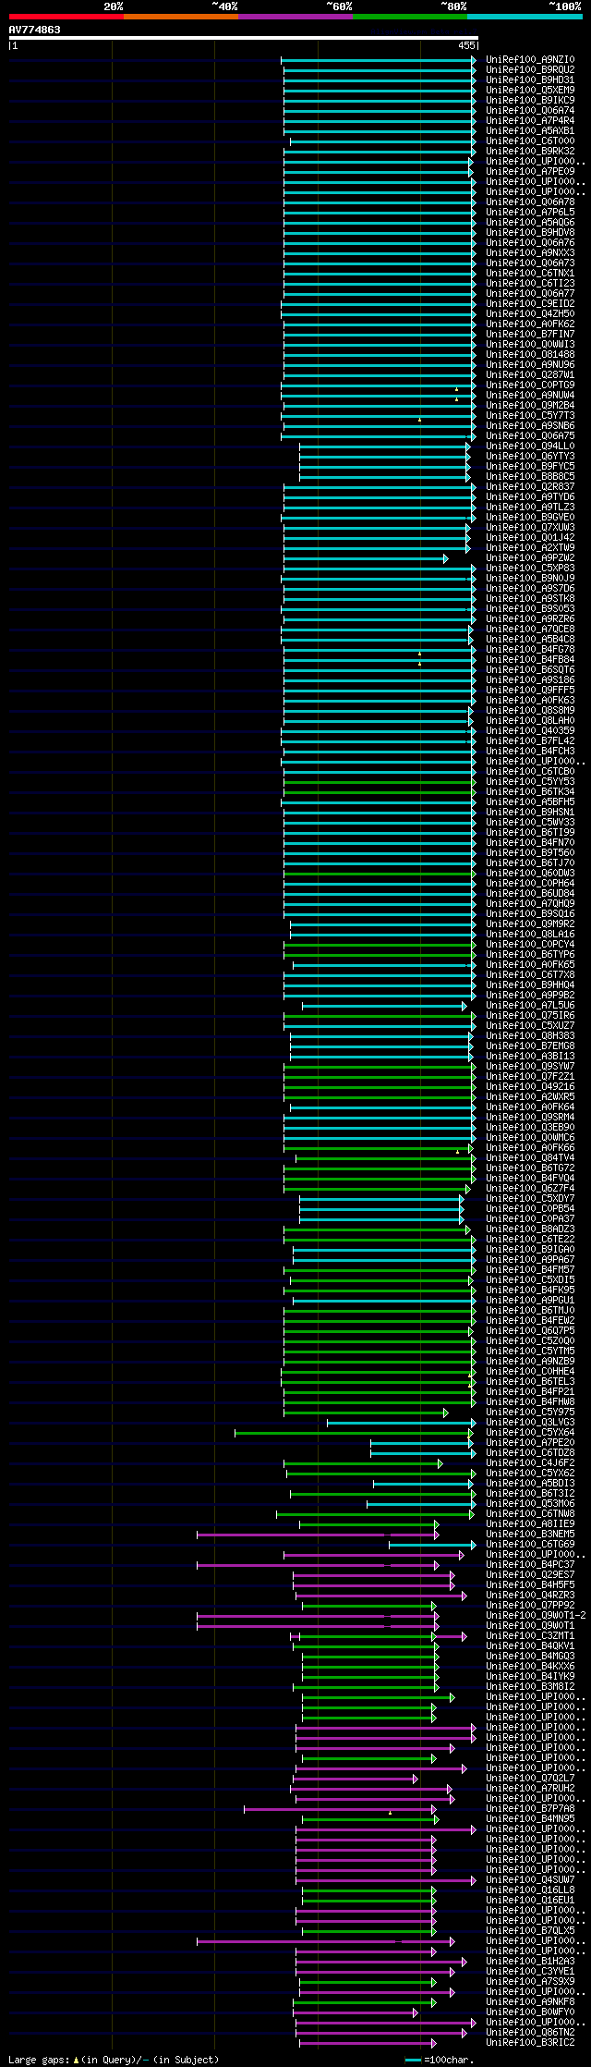Open hit UniRef100_Q4ZH50

530,314
